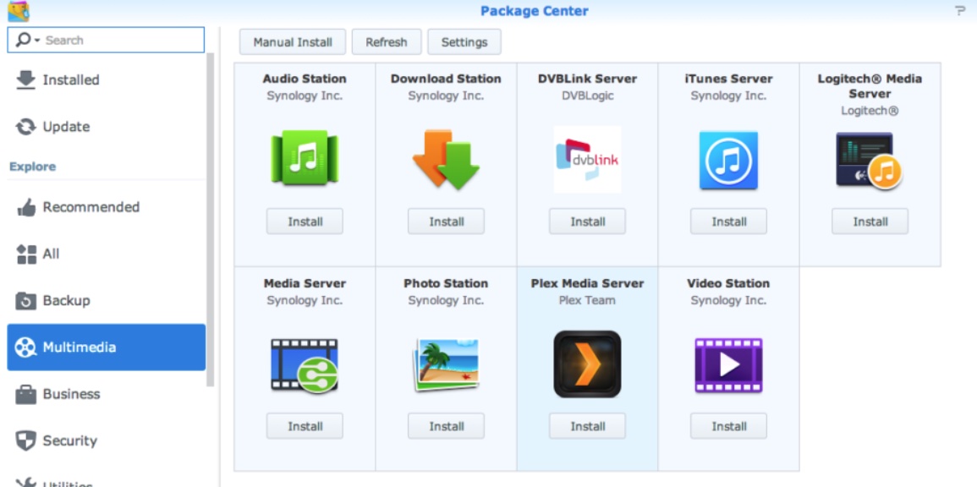The height and width of the screenshot is (487, 977).
Task: Open the Installed packages section
Action: coord(106,79)
